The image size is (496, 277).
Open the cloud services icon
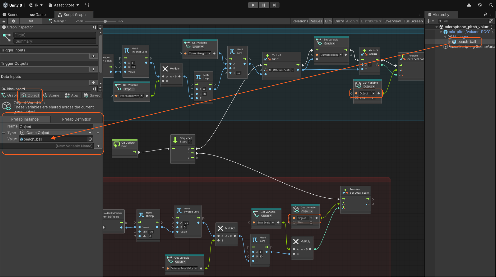(x=469, y=5)
